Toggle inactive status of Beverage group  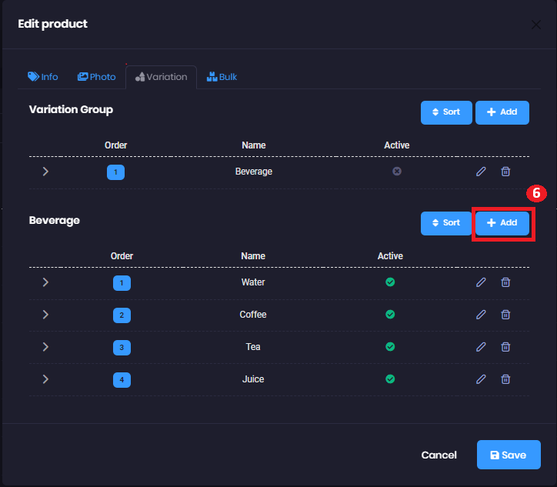tap(397, 172)
